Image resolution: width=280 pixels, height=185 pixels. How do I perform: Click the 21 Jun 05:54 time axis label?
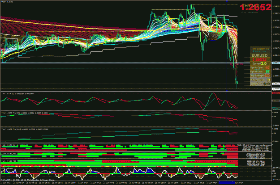(x=18, y=183)
